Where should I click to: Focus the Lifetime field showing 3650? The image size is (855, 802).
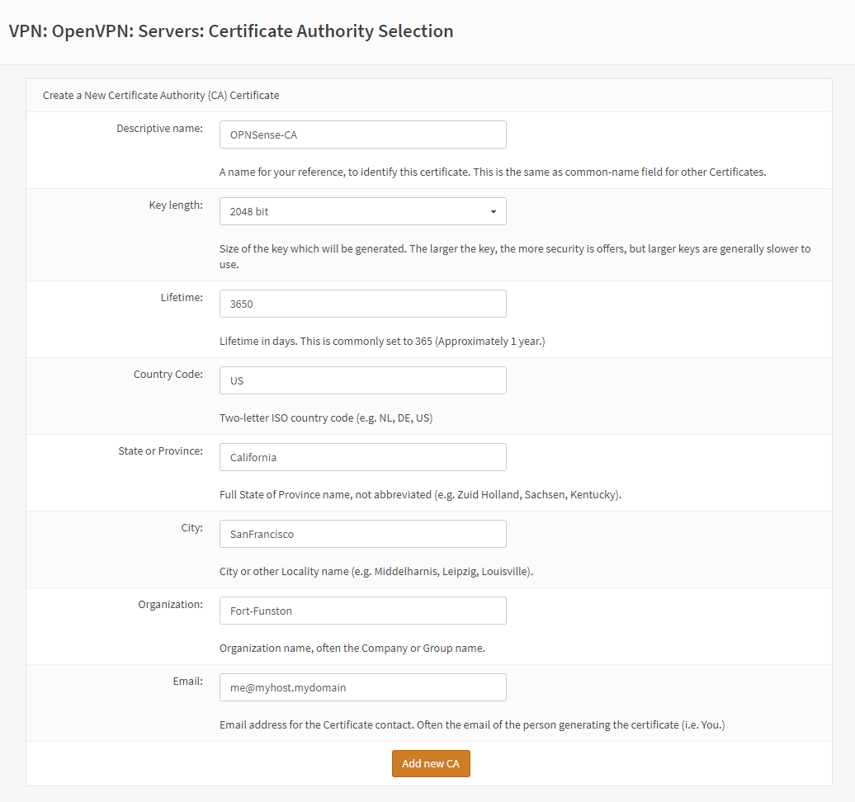tap(362, 304)
